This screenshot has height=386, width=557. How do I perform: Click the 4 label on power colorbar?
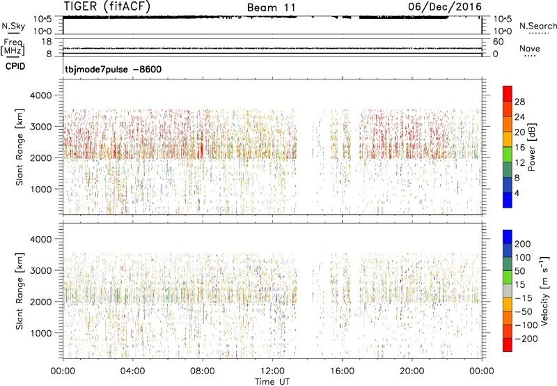(517, 193)
